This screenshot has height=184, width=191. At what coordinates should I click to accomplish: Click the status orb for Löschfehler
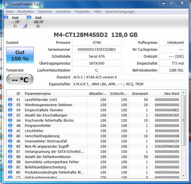coord(10,131)
